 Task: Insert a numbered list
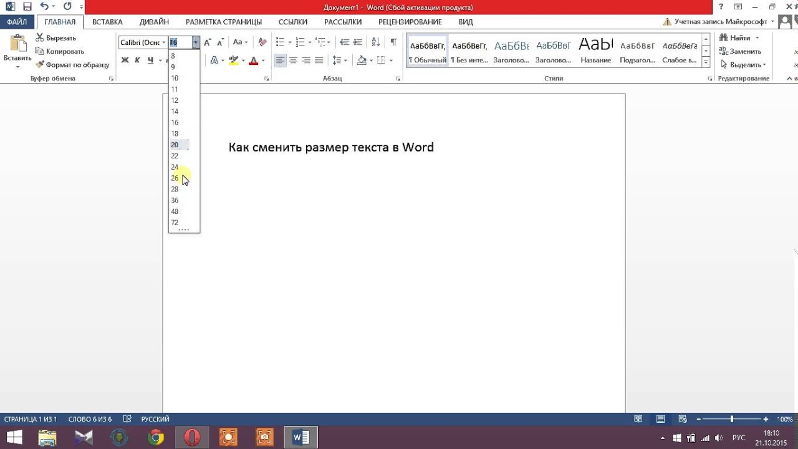point(300,42)
